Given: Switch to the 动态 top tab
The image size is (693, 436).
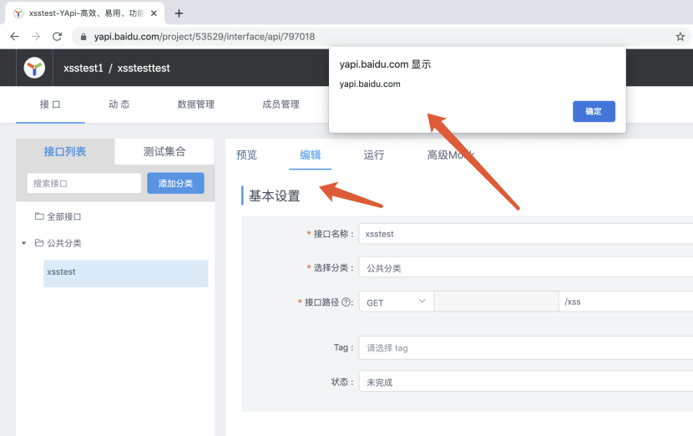Looking at the screenshot, I should pos(119,104).
